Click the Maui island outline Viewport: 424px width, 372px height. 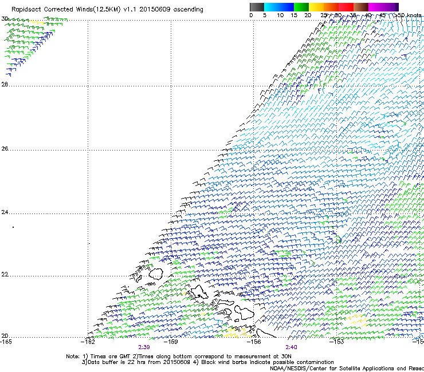coord(244,312)
